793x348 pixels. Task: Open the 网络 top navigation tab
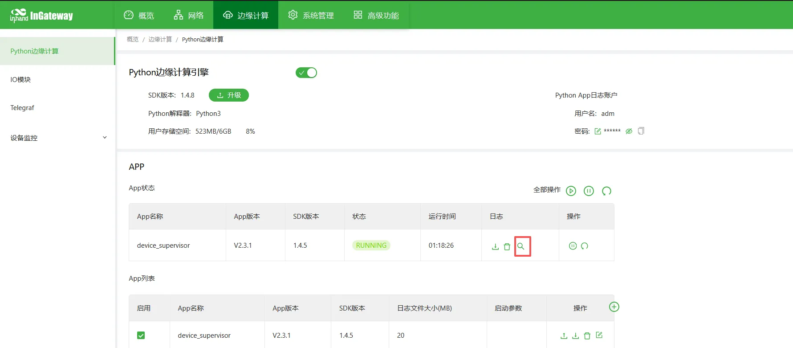click(188, 15)
